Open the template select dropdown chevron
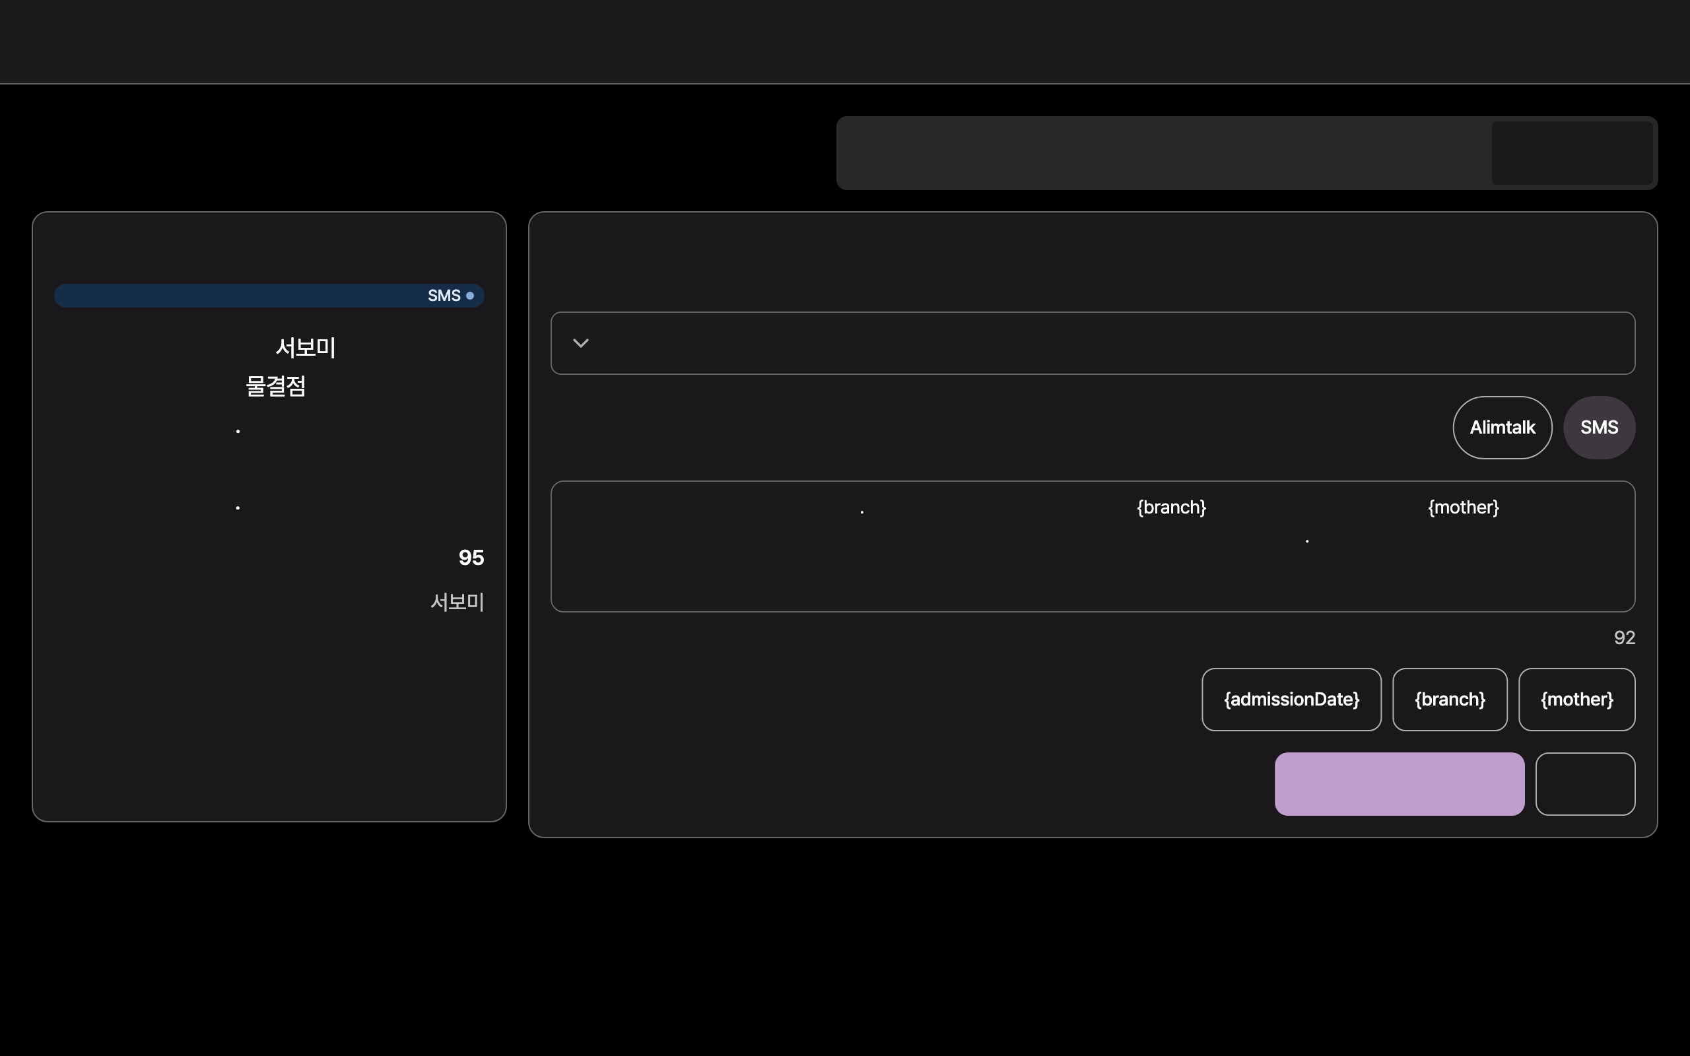The height and width of the screenshot is (1056, 1690). click(x=580, y=343)
